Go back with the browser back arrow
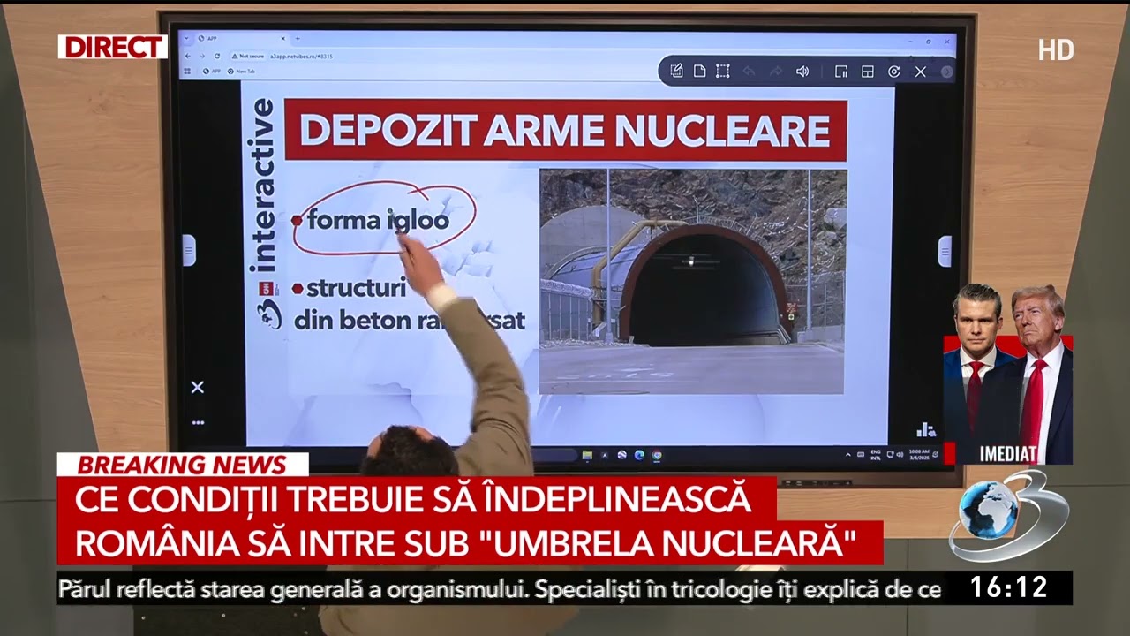This screenshot has height=636, width=1130. click(x=188, y=56)
